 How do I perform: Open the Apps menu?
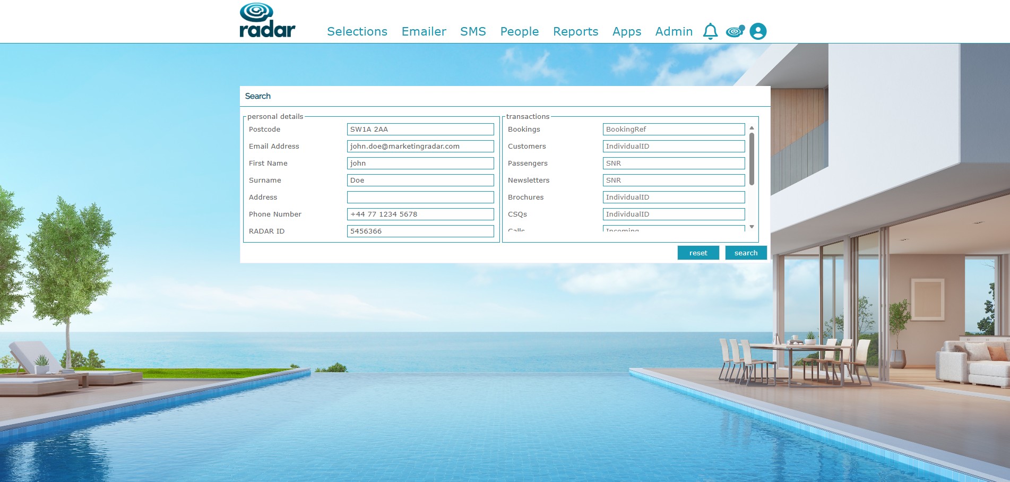627,31
